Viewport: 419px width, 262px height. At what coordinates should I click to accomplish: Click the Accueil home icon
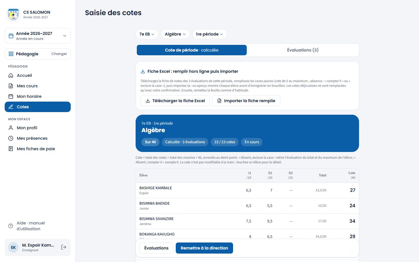coord(11,75)
